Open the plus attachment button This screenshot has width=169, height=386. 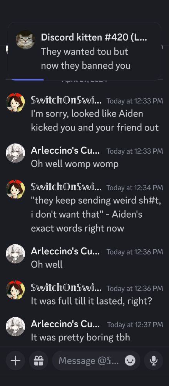point(15,361)
